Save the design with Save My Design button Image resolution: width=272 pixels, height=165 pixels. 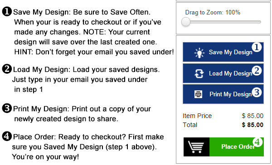coord(223,52)
